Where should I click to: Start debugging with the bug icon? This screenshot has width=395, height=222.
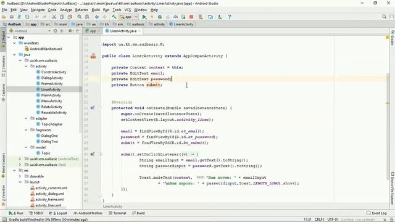pos(160,17)
